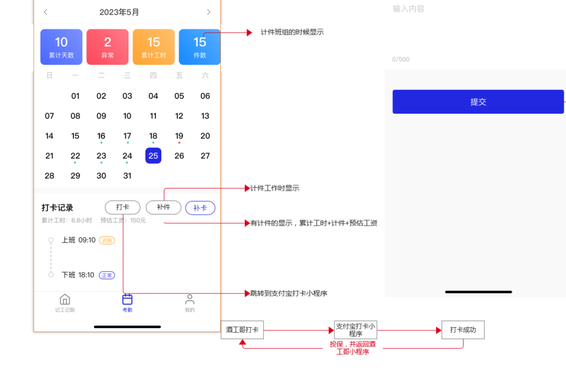This screenshot has height=379, width=566.
Task: Select date 04 on calendar
Action: coord(154,96)
